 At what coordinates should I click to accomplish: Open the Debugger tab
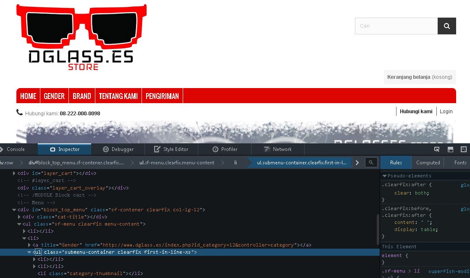118,149
